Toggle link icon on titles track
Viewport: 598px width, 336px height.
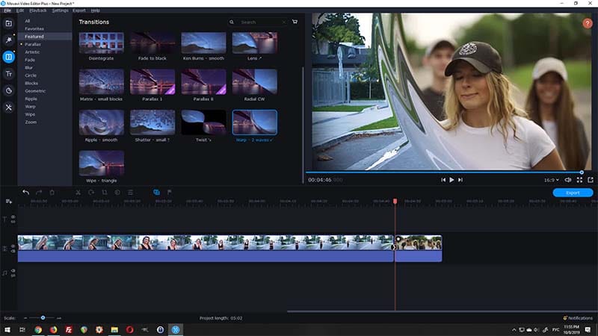coord(13,221)
